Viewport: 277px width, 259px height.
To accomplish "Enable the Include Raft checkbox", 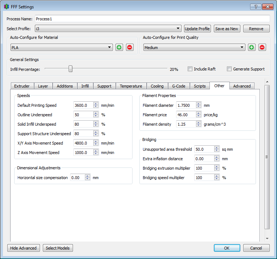I will tap(190, 69).
